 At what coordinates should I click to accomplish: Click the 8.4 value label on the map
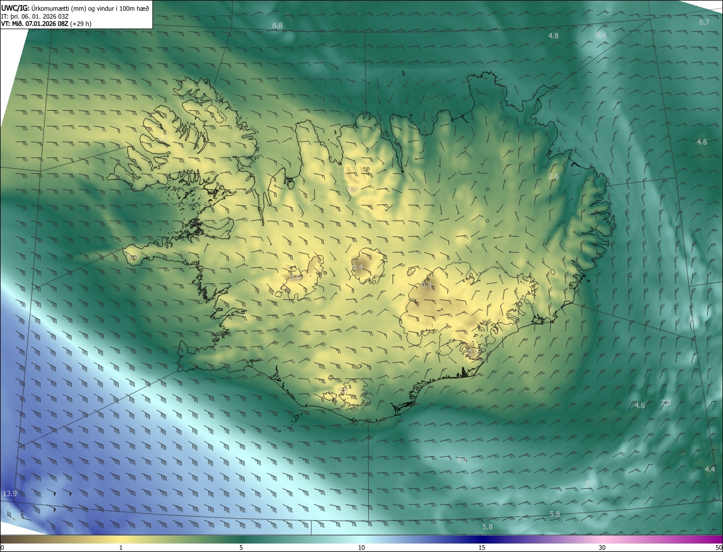coord(601,35)
